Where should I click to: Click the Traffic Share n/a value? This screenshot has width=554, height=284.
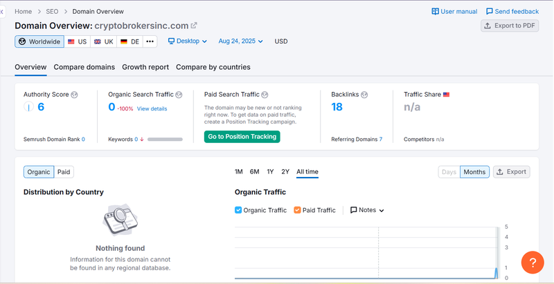point(412,107)
